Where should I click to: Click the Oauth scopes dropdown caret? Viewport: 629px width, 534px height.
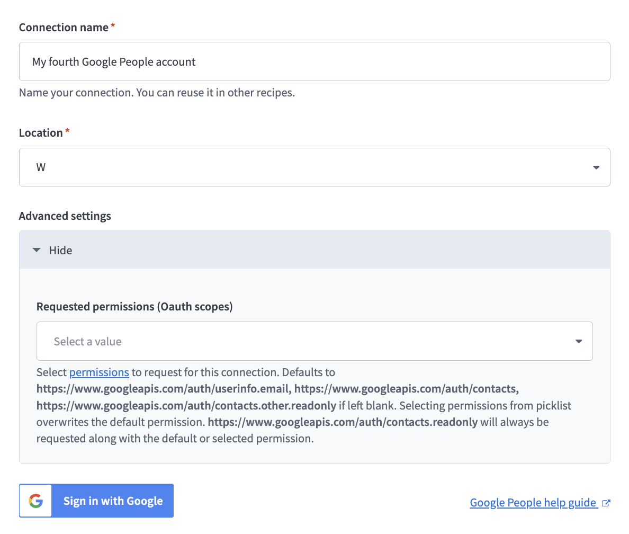579,341
